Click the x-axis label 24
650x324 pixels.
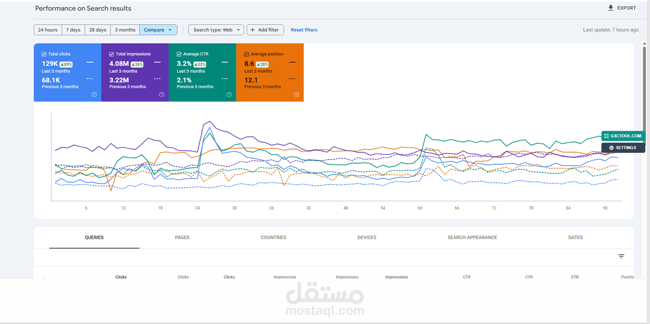coord(197,208)
